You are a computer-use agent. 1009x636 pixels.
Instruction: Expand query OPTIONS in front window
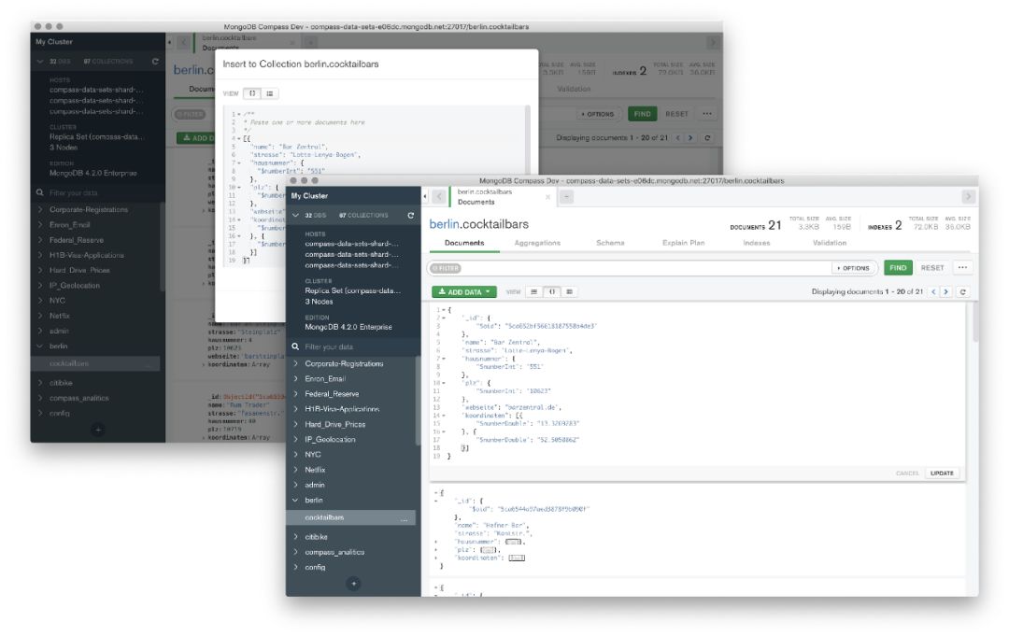(855, 268)
